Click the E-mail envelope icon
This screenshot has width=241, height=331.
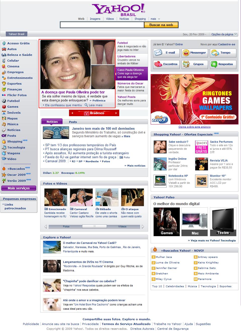158,53
